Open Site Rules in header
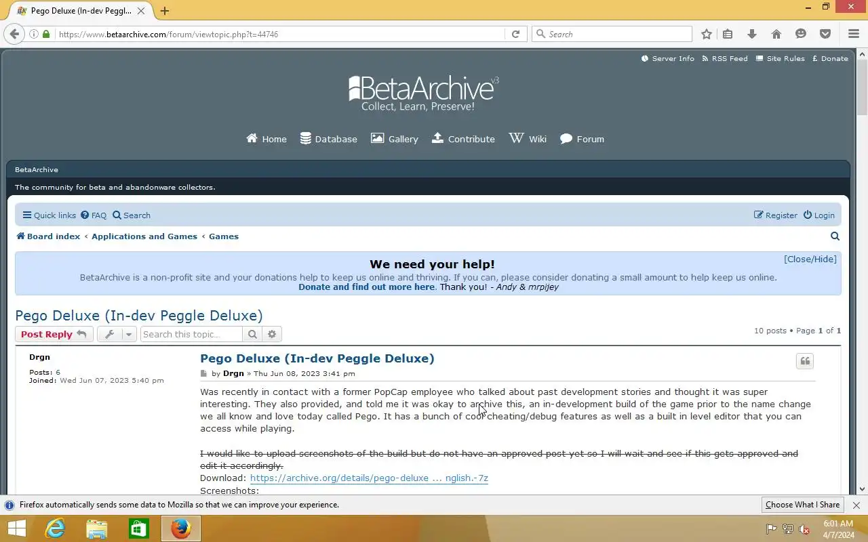This screenshot has height=542, width=868. point(780,58)
